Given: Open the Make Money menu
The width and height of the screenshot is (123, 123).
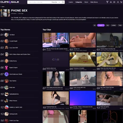Looking at the screenshot, I should pyautogui.click(x=94, y=2).
